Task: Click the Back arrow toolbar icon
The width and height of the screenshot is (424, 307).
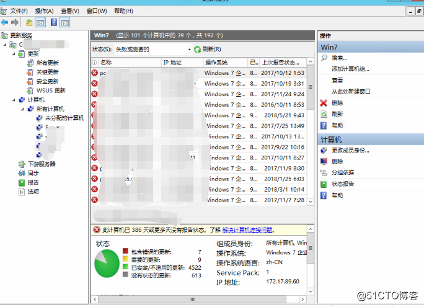Action: point(4,22)
